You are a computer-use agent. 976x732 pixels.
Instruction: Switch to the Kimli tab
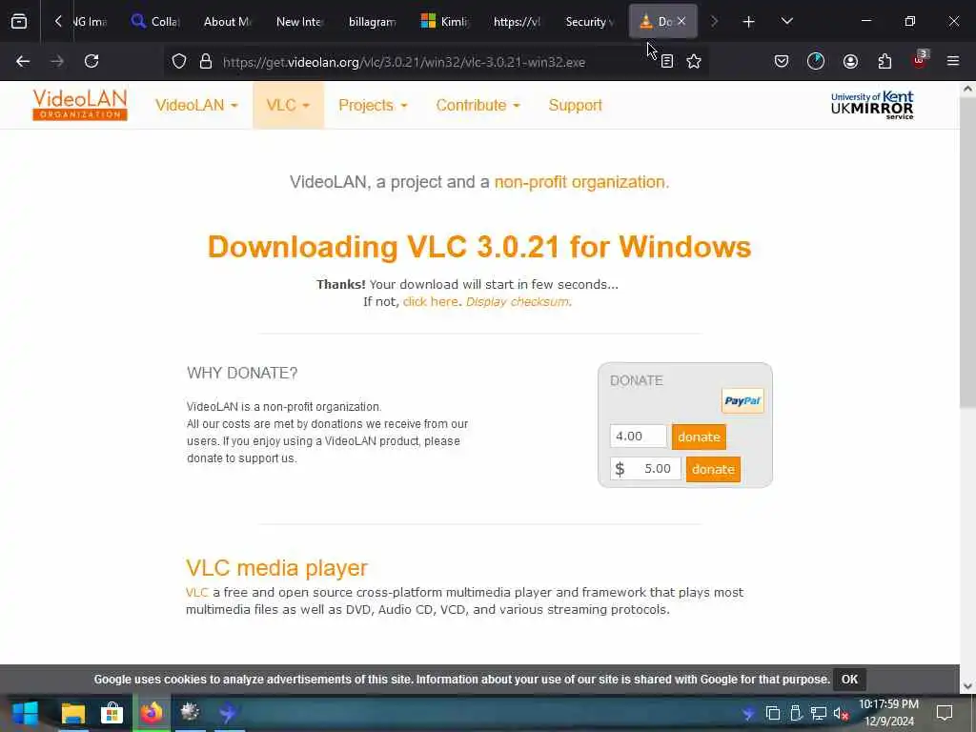[444, 22]
